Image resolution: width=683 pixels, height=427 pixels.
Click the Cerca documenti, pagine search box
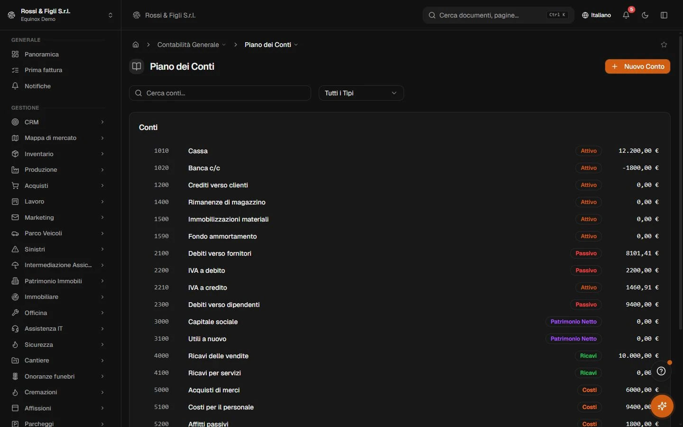(x=498, y=15)
